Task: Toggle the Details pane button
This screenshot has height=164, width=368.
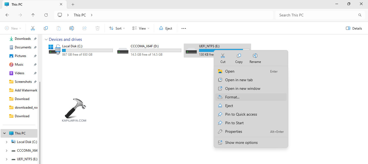Action: click(354, 28)
